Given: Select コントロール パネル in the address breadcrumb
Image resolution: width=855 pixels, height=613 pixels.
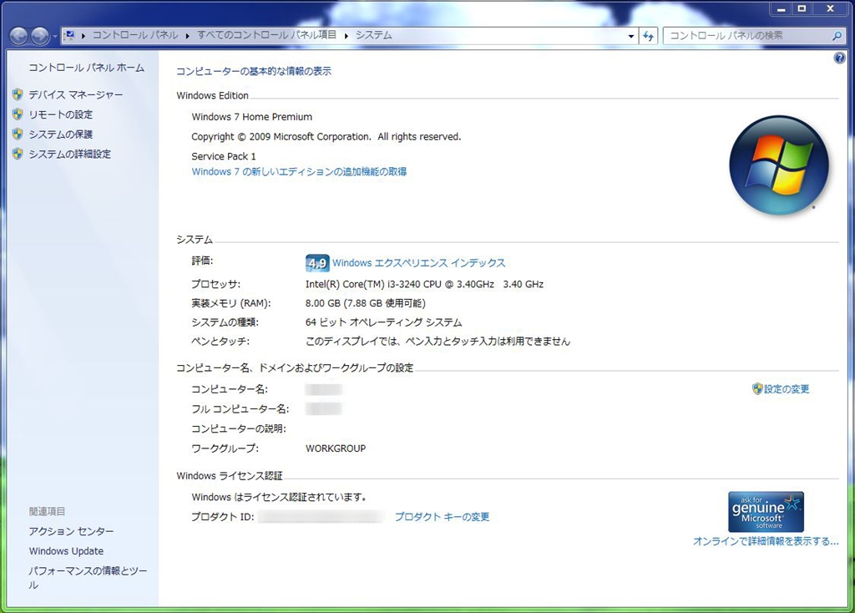Looking at the screenshot, I should tap(134, 35).
